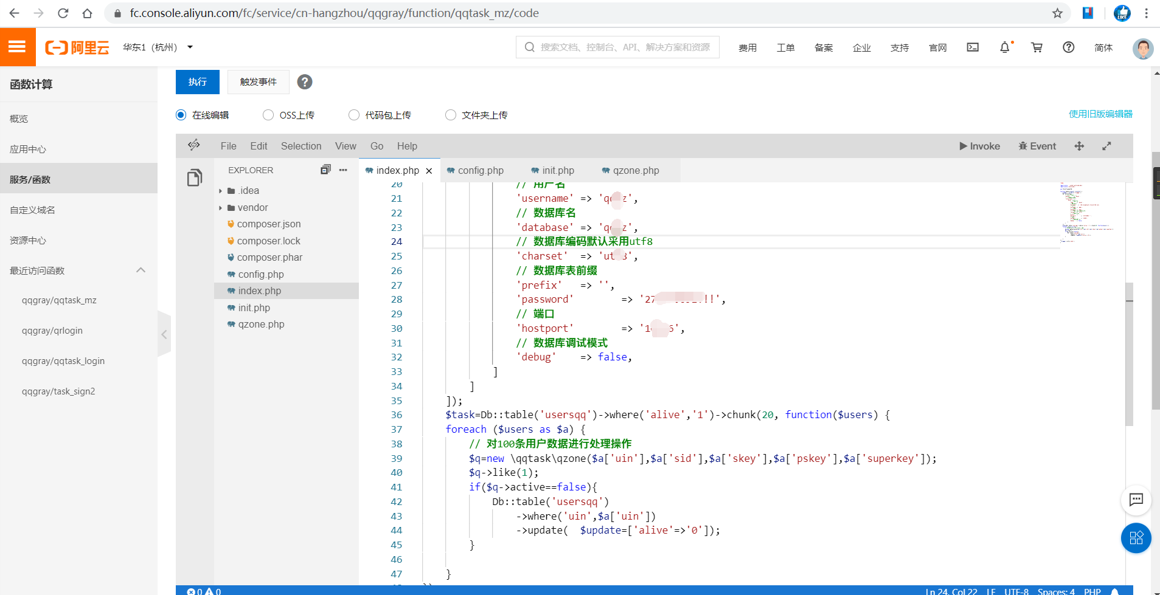Open the Selection menu

pyautogui.click(x=301, y=146)
